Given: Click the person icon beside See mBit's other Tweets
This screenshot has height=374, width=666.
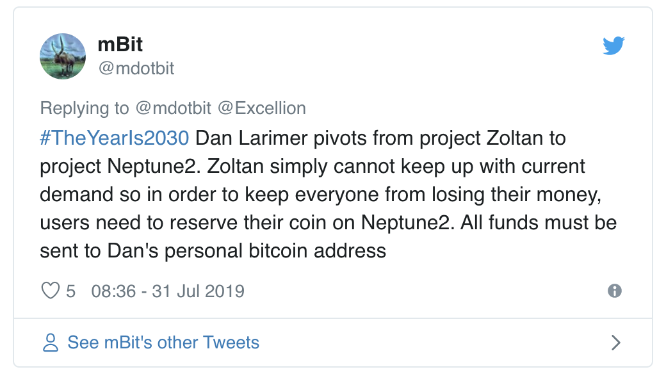Looking at the screenshot, I should (x=51, y=343).
